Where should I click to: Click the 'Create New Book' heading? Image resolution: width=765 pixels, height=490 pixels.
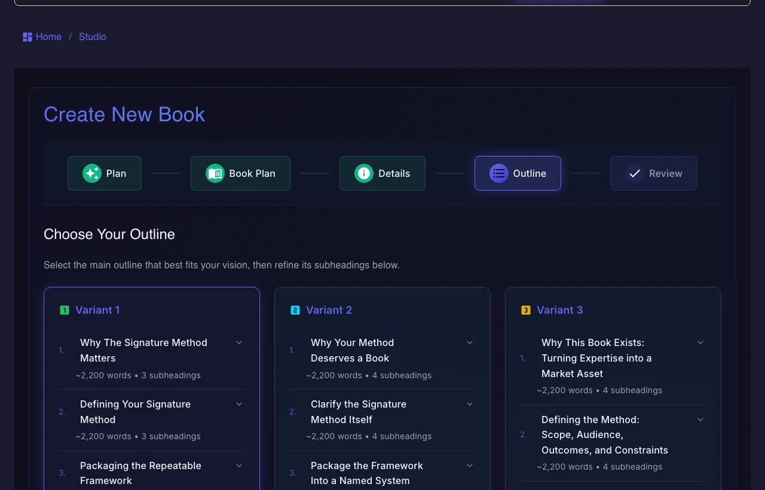[124, 114]
